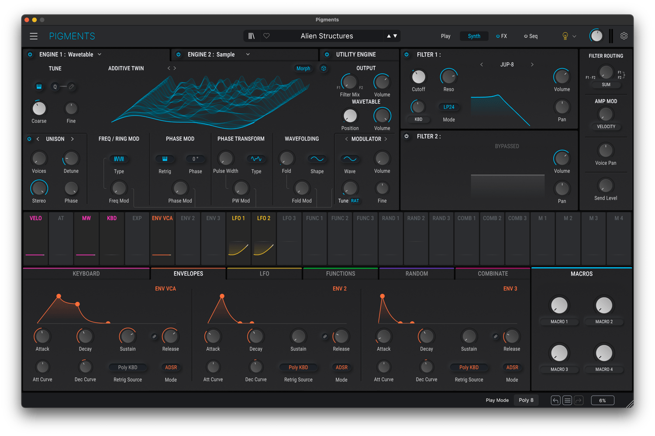655x436 pixels.
Task: Adjust the Filter 1 Cutoff knob
Action: (418, 77)
